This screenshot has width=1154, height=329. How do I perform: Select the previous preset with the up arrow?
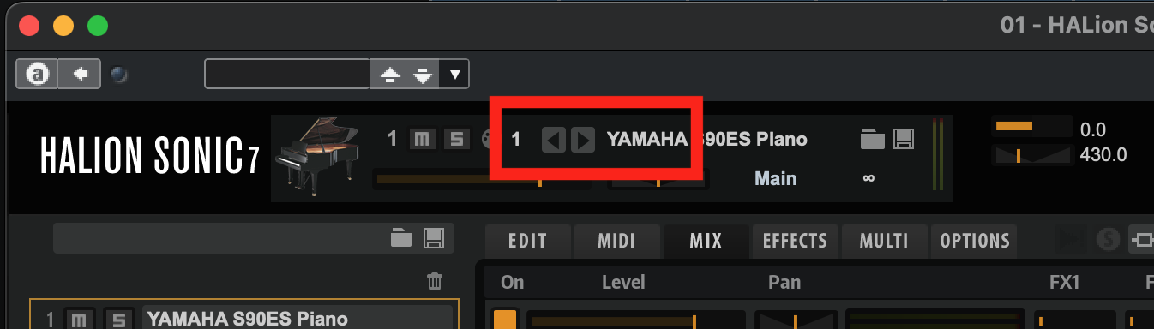390,75
